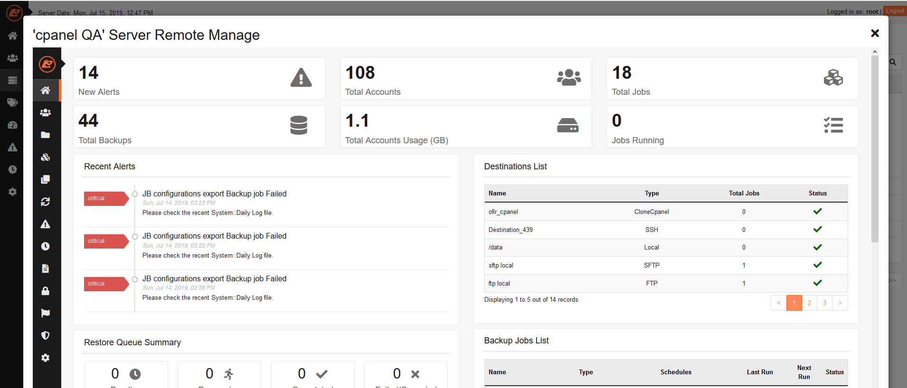Open the flag icon in modal sidebar
Image resolution: width=907 pixels, height=388 pixels.
(x=46, y=313)
